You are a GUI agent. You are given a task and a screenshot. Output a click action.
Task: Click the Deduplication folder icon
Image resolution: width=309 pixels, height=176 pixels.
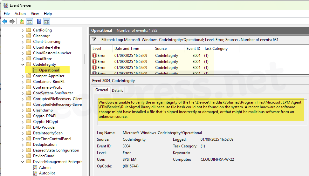coord(29,144)
